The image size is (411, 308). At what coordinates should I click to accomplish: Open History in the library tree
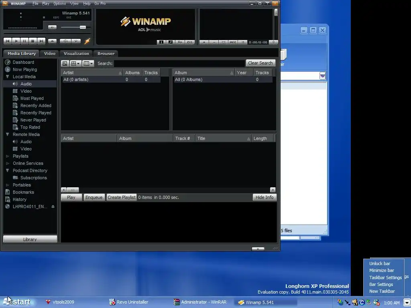[20, 199]
